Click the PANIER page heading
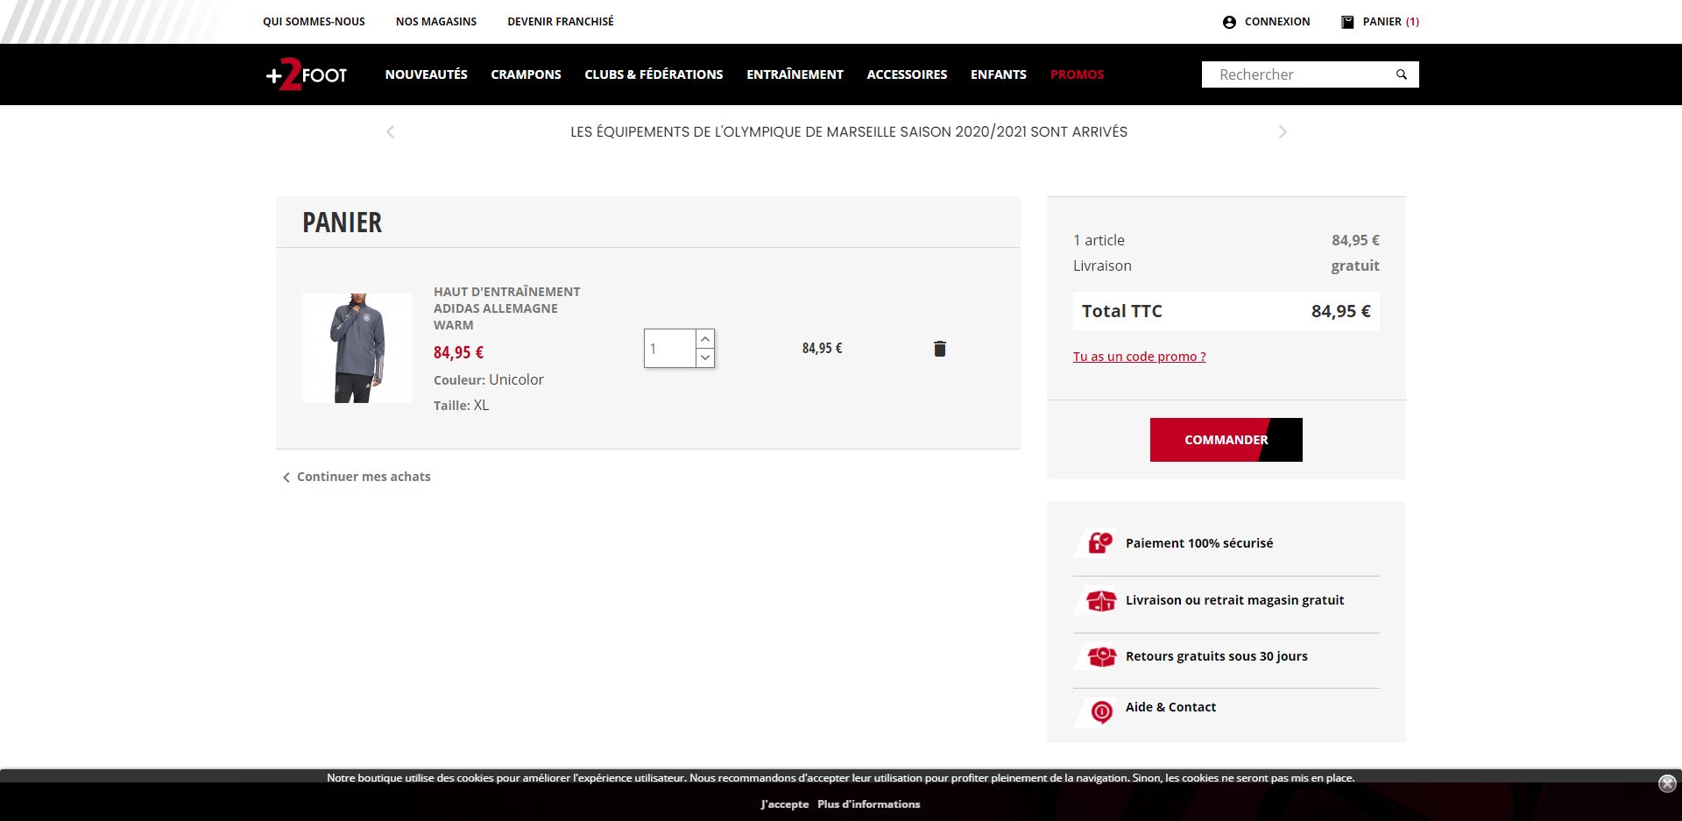Screen dimensions: 1682x821 [x=343, y=223]
